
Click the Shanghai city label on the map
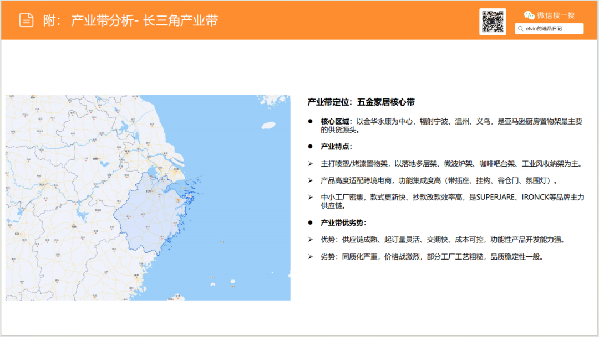pos(175,170)
